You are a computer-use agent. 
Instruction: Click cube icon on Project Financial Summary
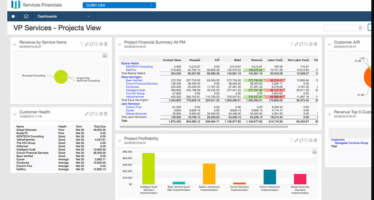[x=311, y=44]
